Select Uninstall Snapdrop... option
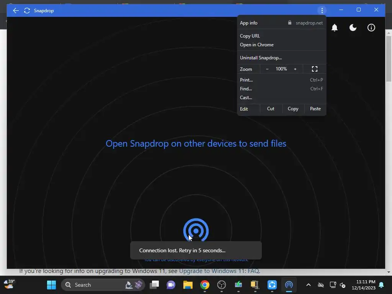Screen dimensions: 392x294 click(282, 58)
